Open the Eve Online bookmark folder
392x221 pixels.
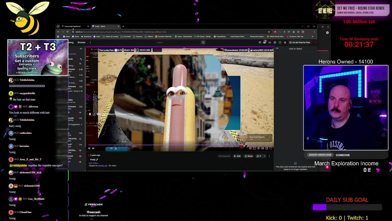click(x=126, y=37)
